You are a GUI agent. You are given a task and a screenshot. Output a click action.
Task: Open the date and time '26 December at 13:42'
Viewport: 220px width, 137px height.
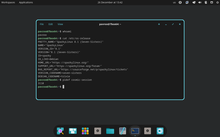tap(110, 3)
